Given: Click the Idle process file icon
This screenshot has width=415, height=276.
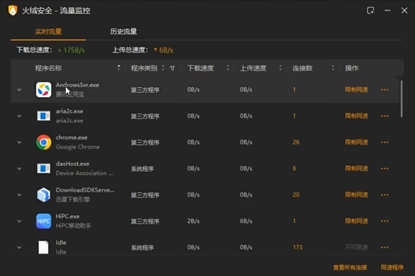Looking at the screenshot, I should tap(43, 247).
